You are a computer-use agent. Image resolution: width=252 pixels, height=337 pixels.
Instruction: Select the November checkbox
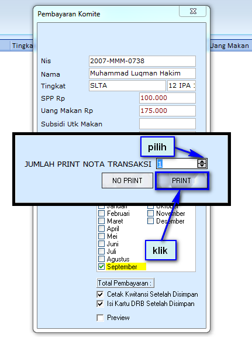pos(151,214)
